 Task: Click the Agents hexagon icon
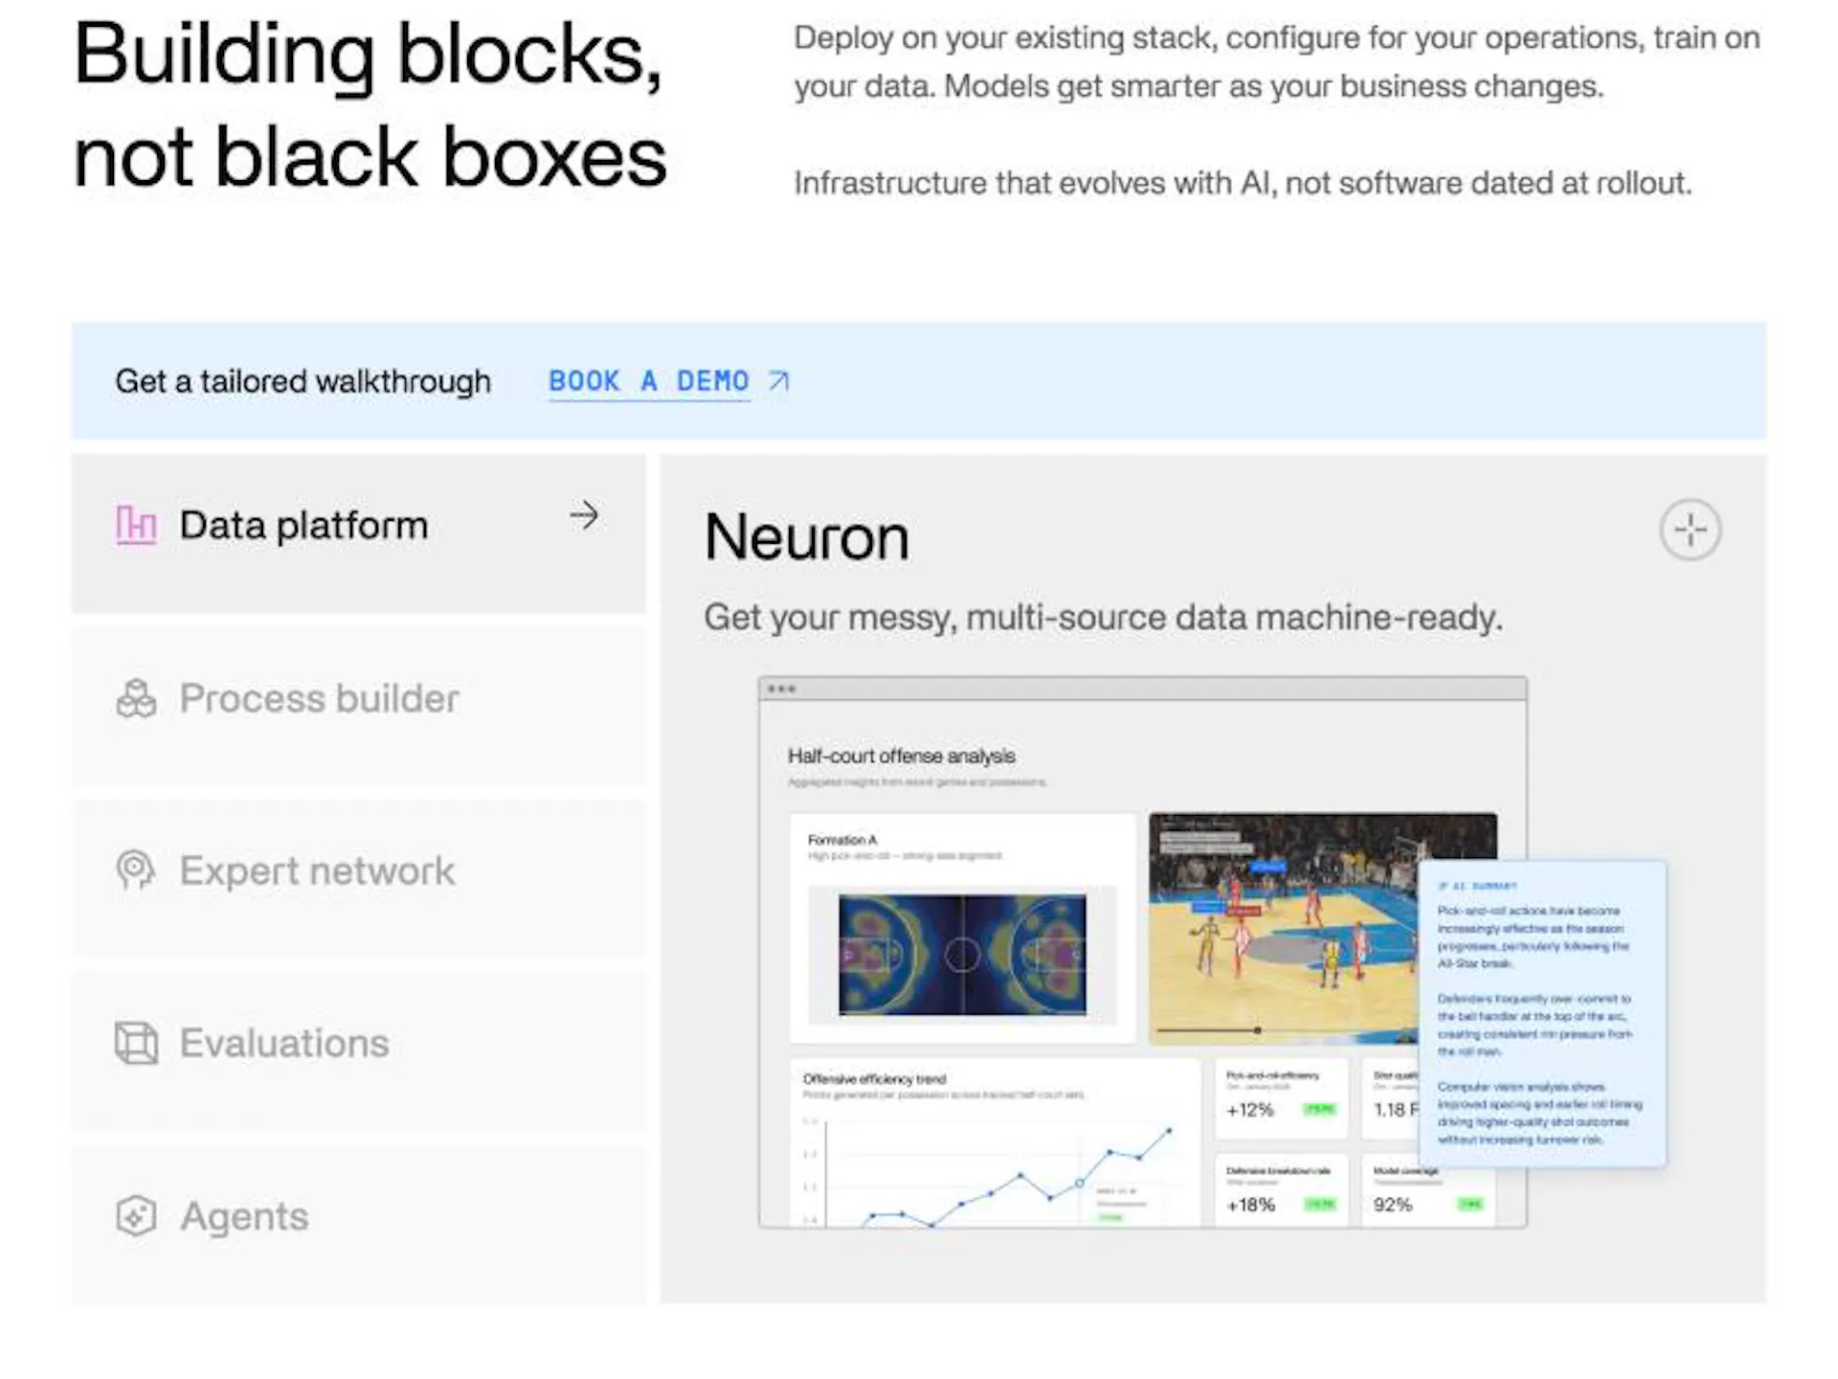[x=136, y=1216]
